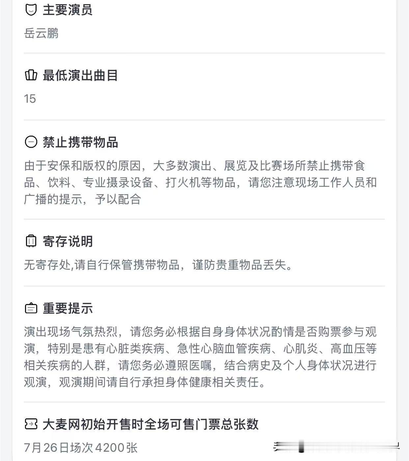
Task: Click the 重要提示 heading
Action: click(68, 308)
